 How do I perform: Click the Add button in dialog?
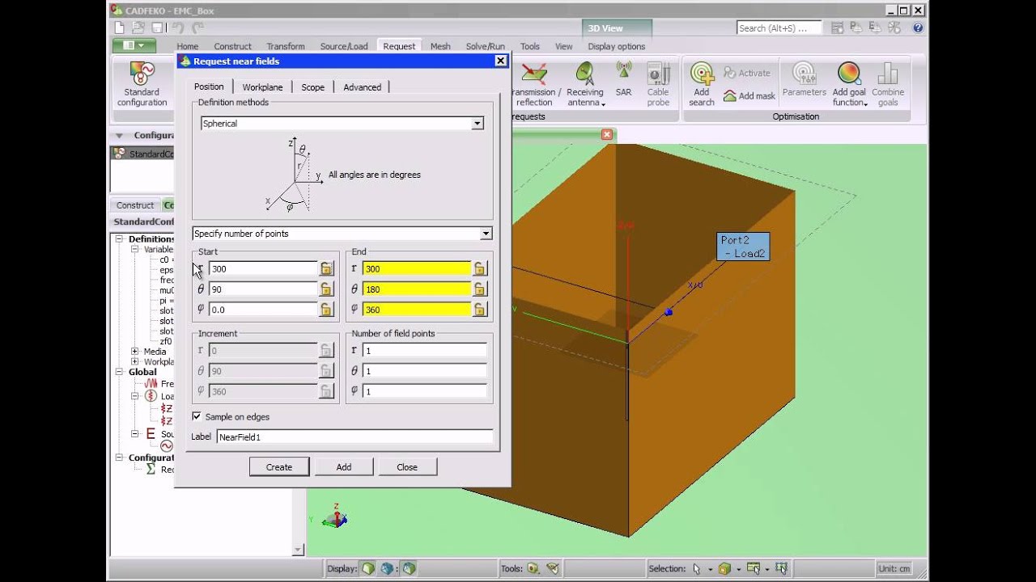(344, 467)
